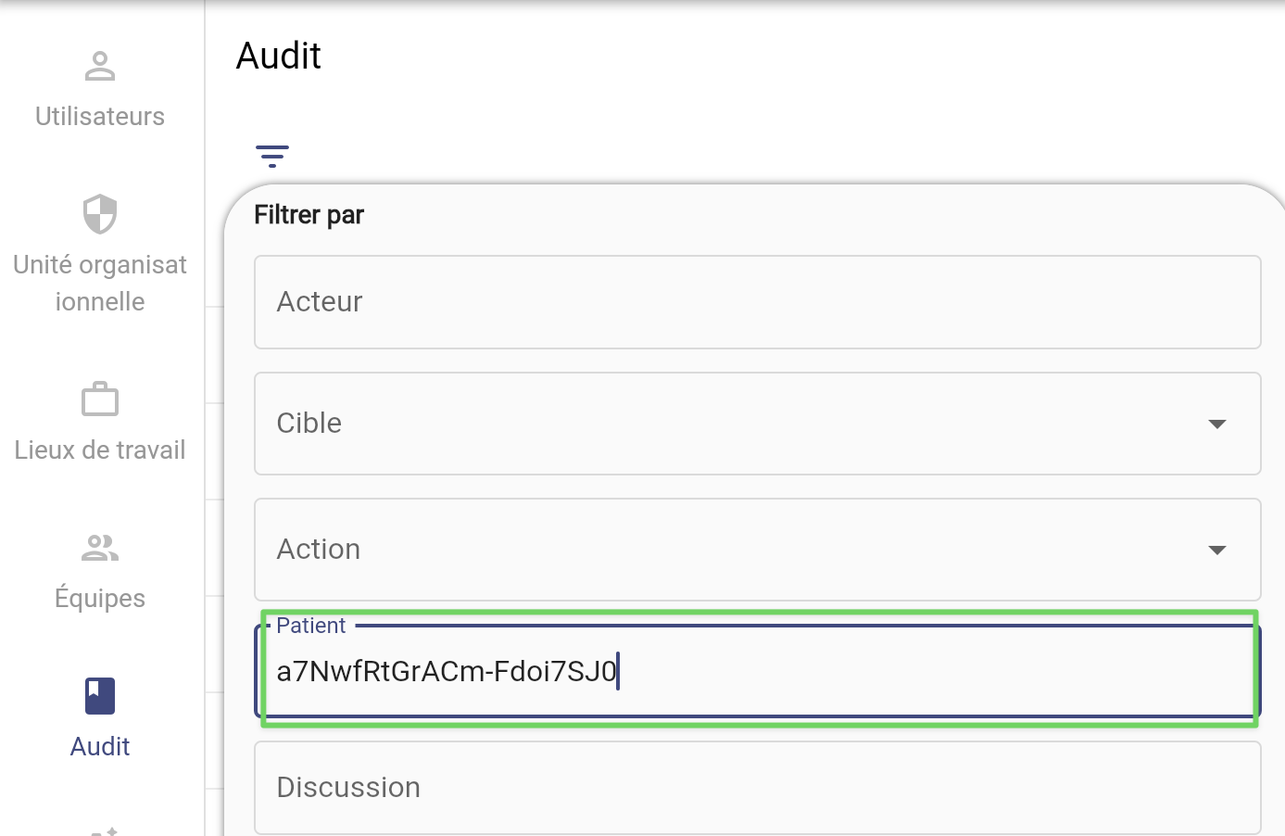Select the Audit navigation label
1285x836 pixels.
[100, 747]
